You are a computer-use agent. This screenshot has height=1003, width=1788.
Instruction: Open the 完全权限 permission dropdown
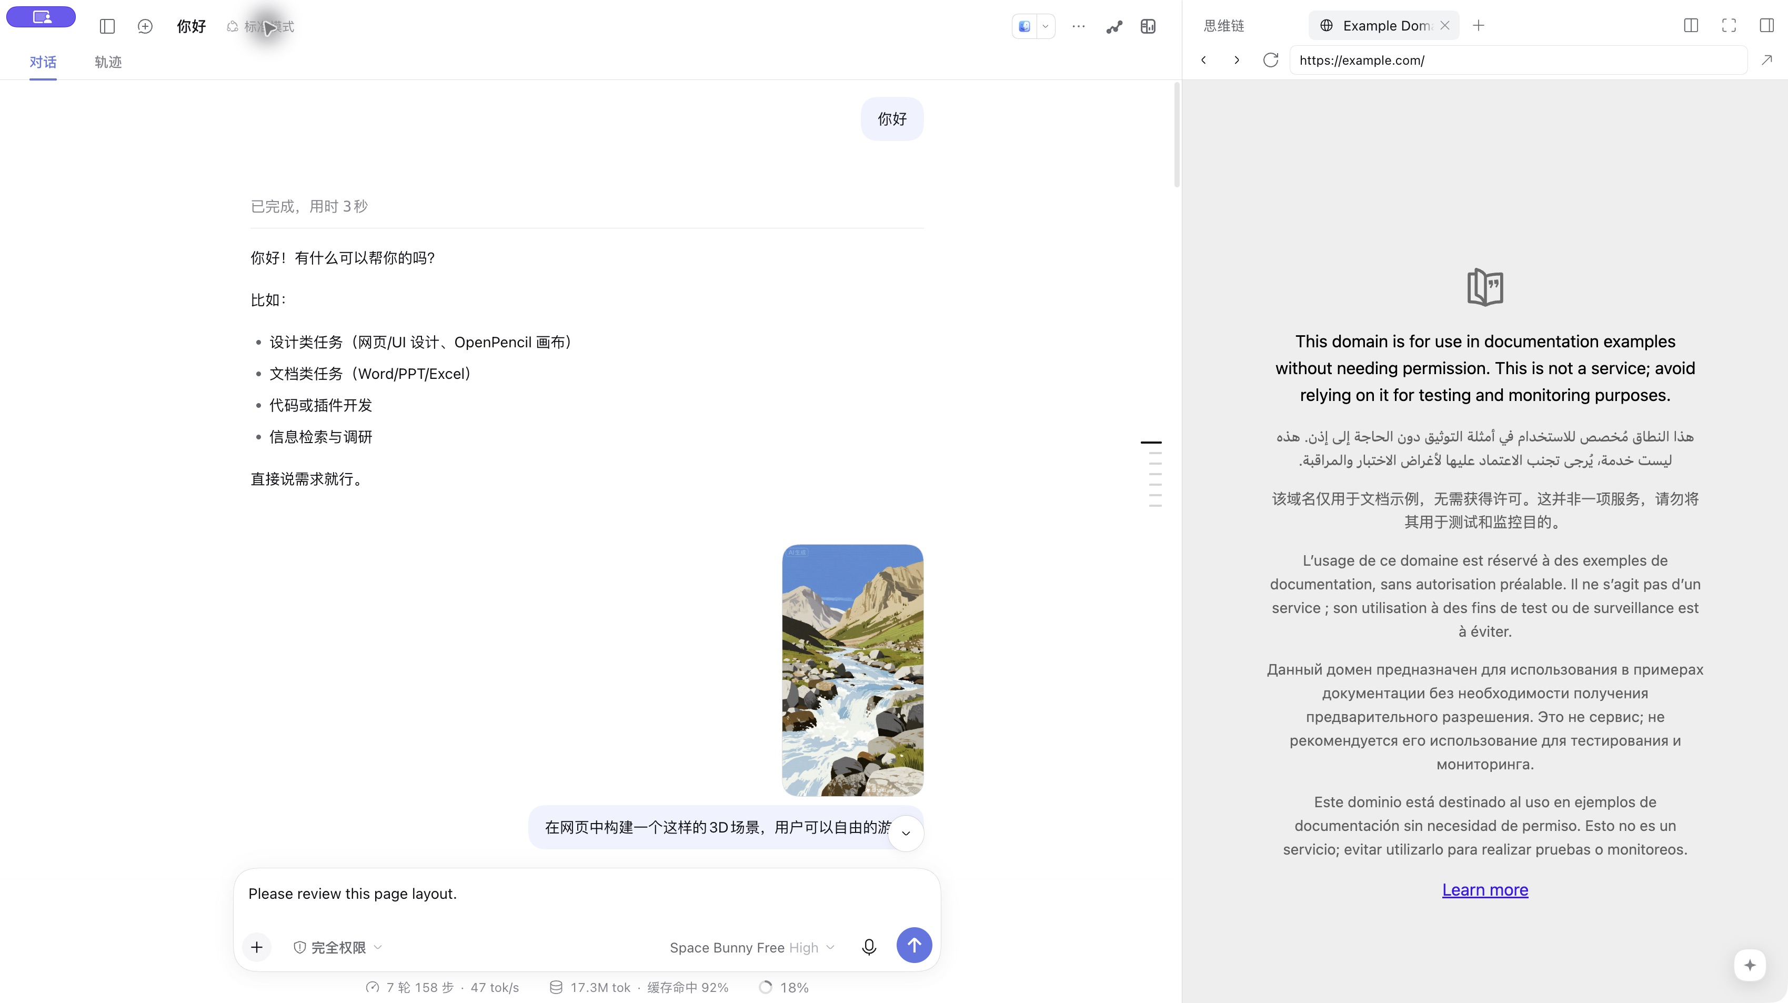(337, 947)
